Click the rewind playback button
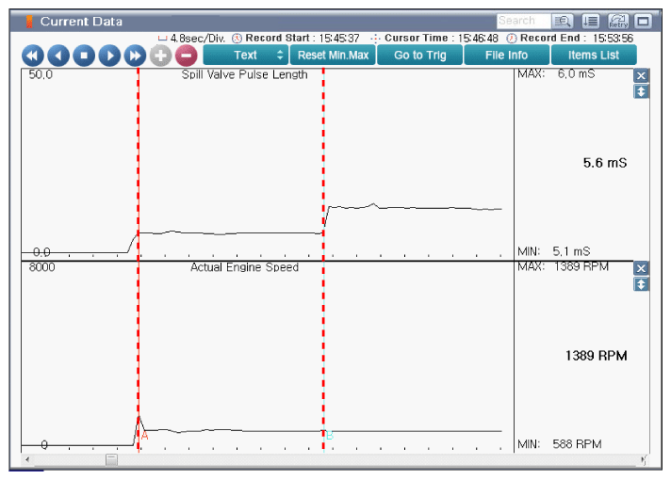The image size is (671, 480). click(x=33, y=56)
